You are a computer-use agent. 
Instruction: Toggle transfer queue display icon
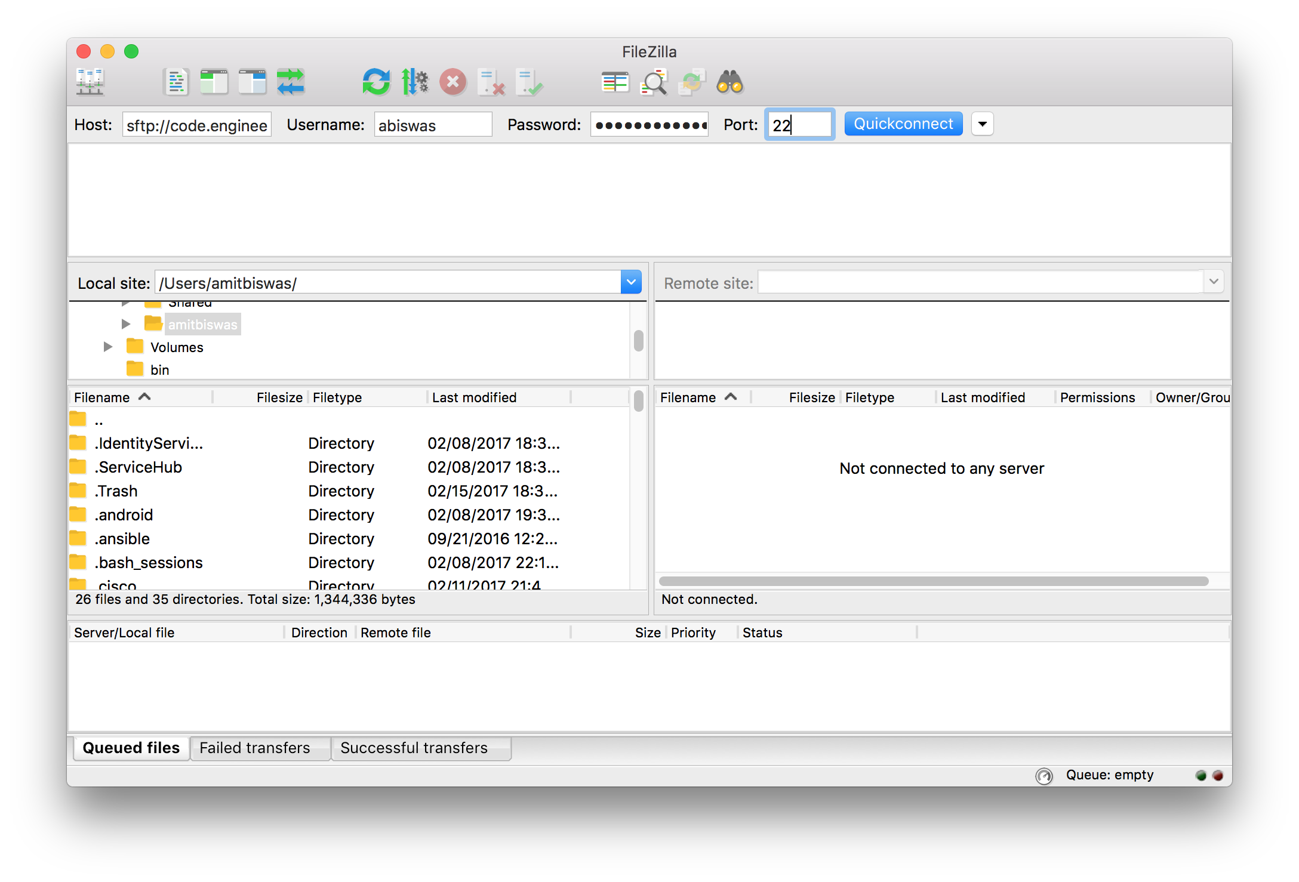291,82
